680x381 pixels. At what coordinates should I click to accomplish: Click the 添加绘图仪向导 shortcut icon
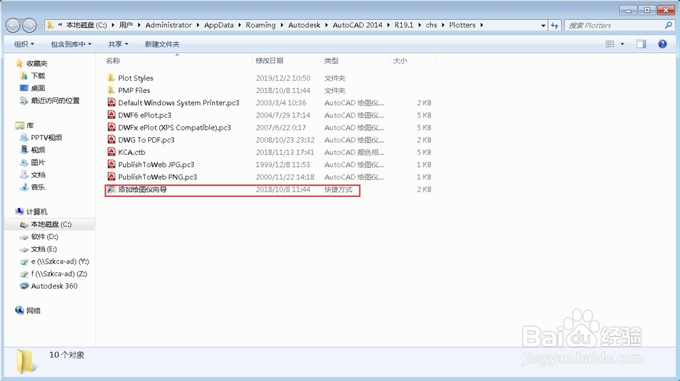coord(112,189)
